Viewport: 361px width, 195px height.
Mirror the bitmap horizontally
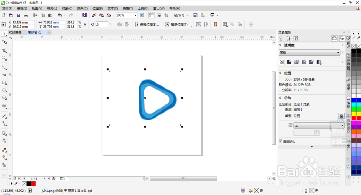(x=119, y=25)
